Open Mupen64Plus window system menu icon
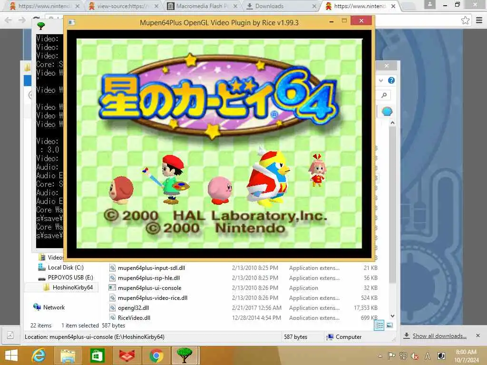487x365 pixels. pos(72,22)
